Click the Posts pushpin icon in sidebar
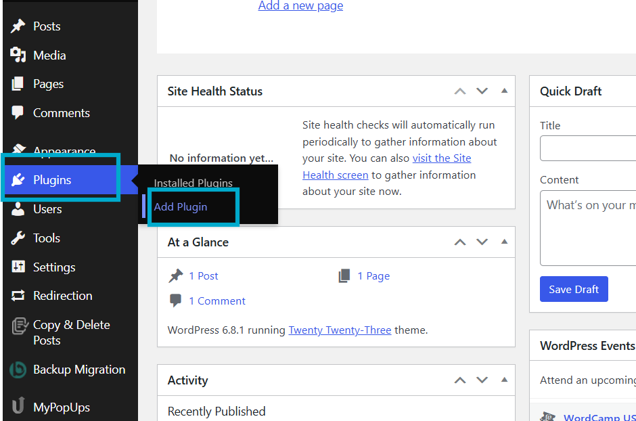 point(18,26)
